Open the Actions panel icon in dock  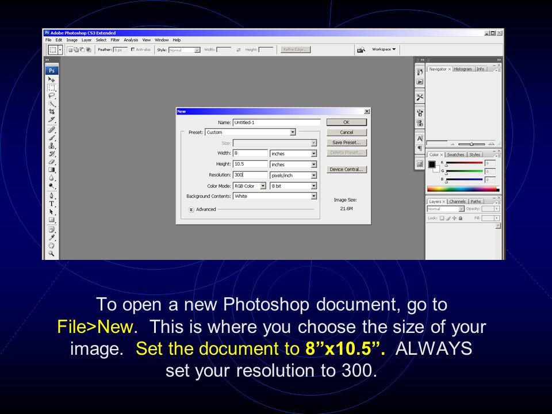[x=420, y=82]
